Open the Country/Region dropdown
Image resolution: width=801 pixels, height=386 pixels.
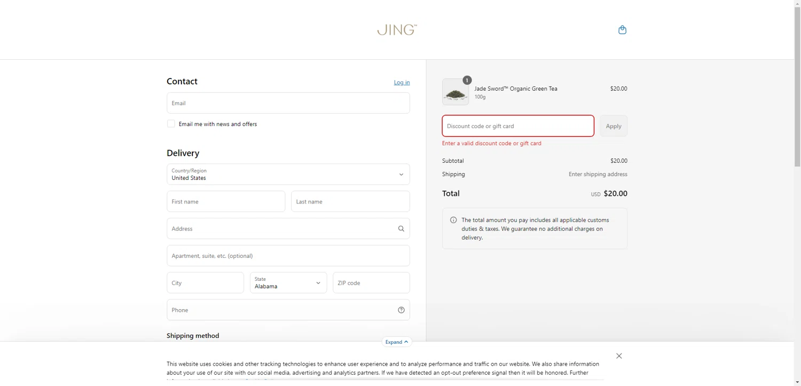pos(288,174)
